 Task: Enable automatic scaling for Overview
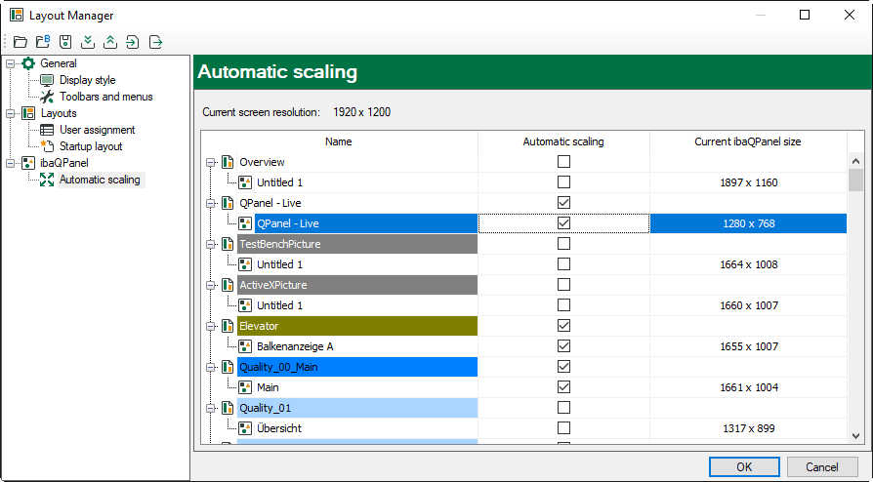(563, 161)
